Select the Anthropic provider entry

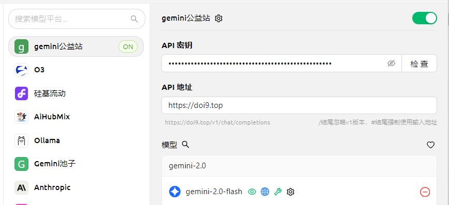tap(76, 187)
